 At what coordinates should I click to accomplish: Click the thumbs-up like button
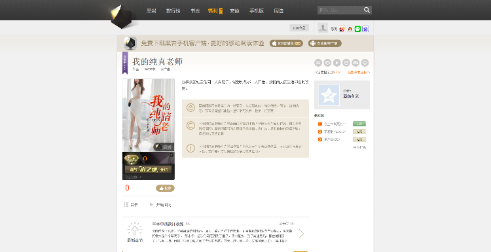[x=165, y=188]
